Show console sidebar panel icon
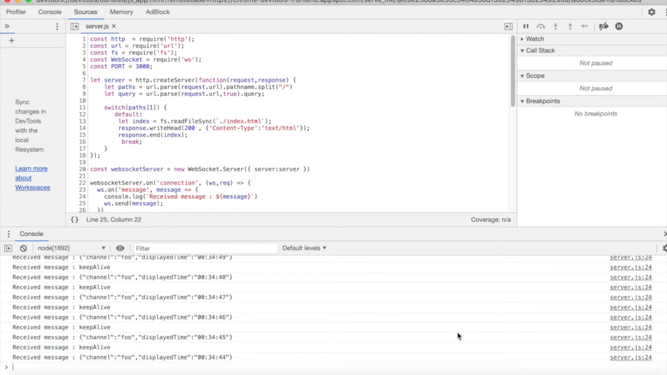The width and height of the screenshot is (667, 375). pos(8,248)
